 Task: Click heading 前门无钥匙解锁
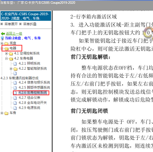(91, 57)
